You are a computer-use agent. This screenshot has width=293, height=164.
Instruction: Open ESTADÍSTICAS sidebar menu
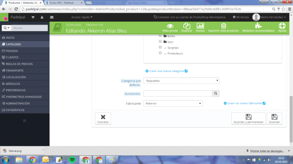coord(25,110)
